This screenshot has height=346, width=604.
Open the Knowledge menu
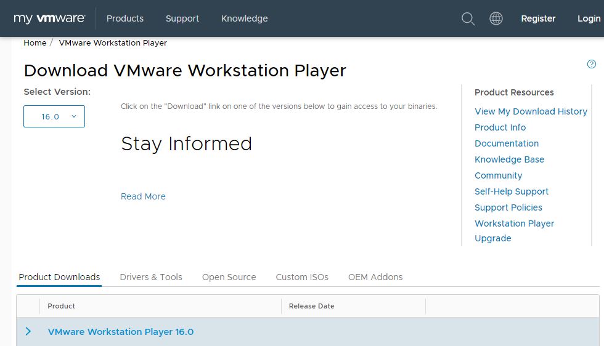[x=244, y=18]
